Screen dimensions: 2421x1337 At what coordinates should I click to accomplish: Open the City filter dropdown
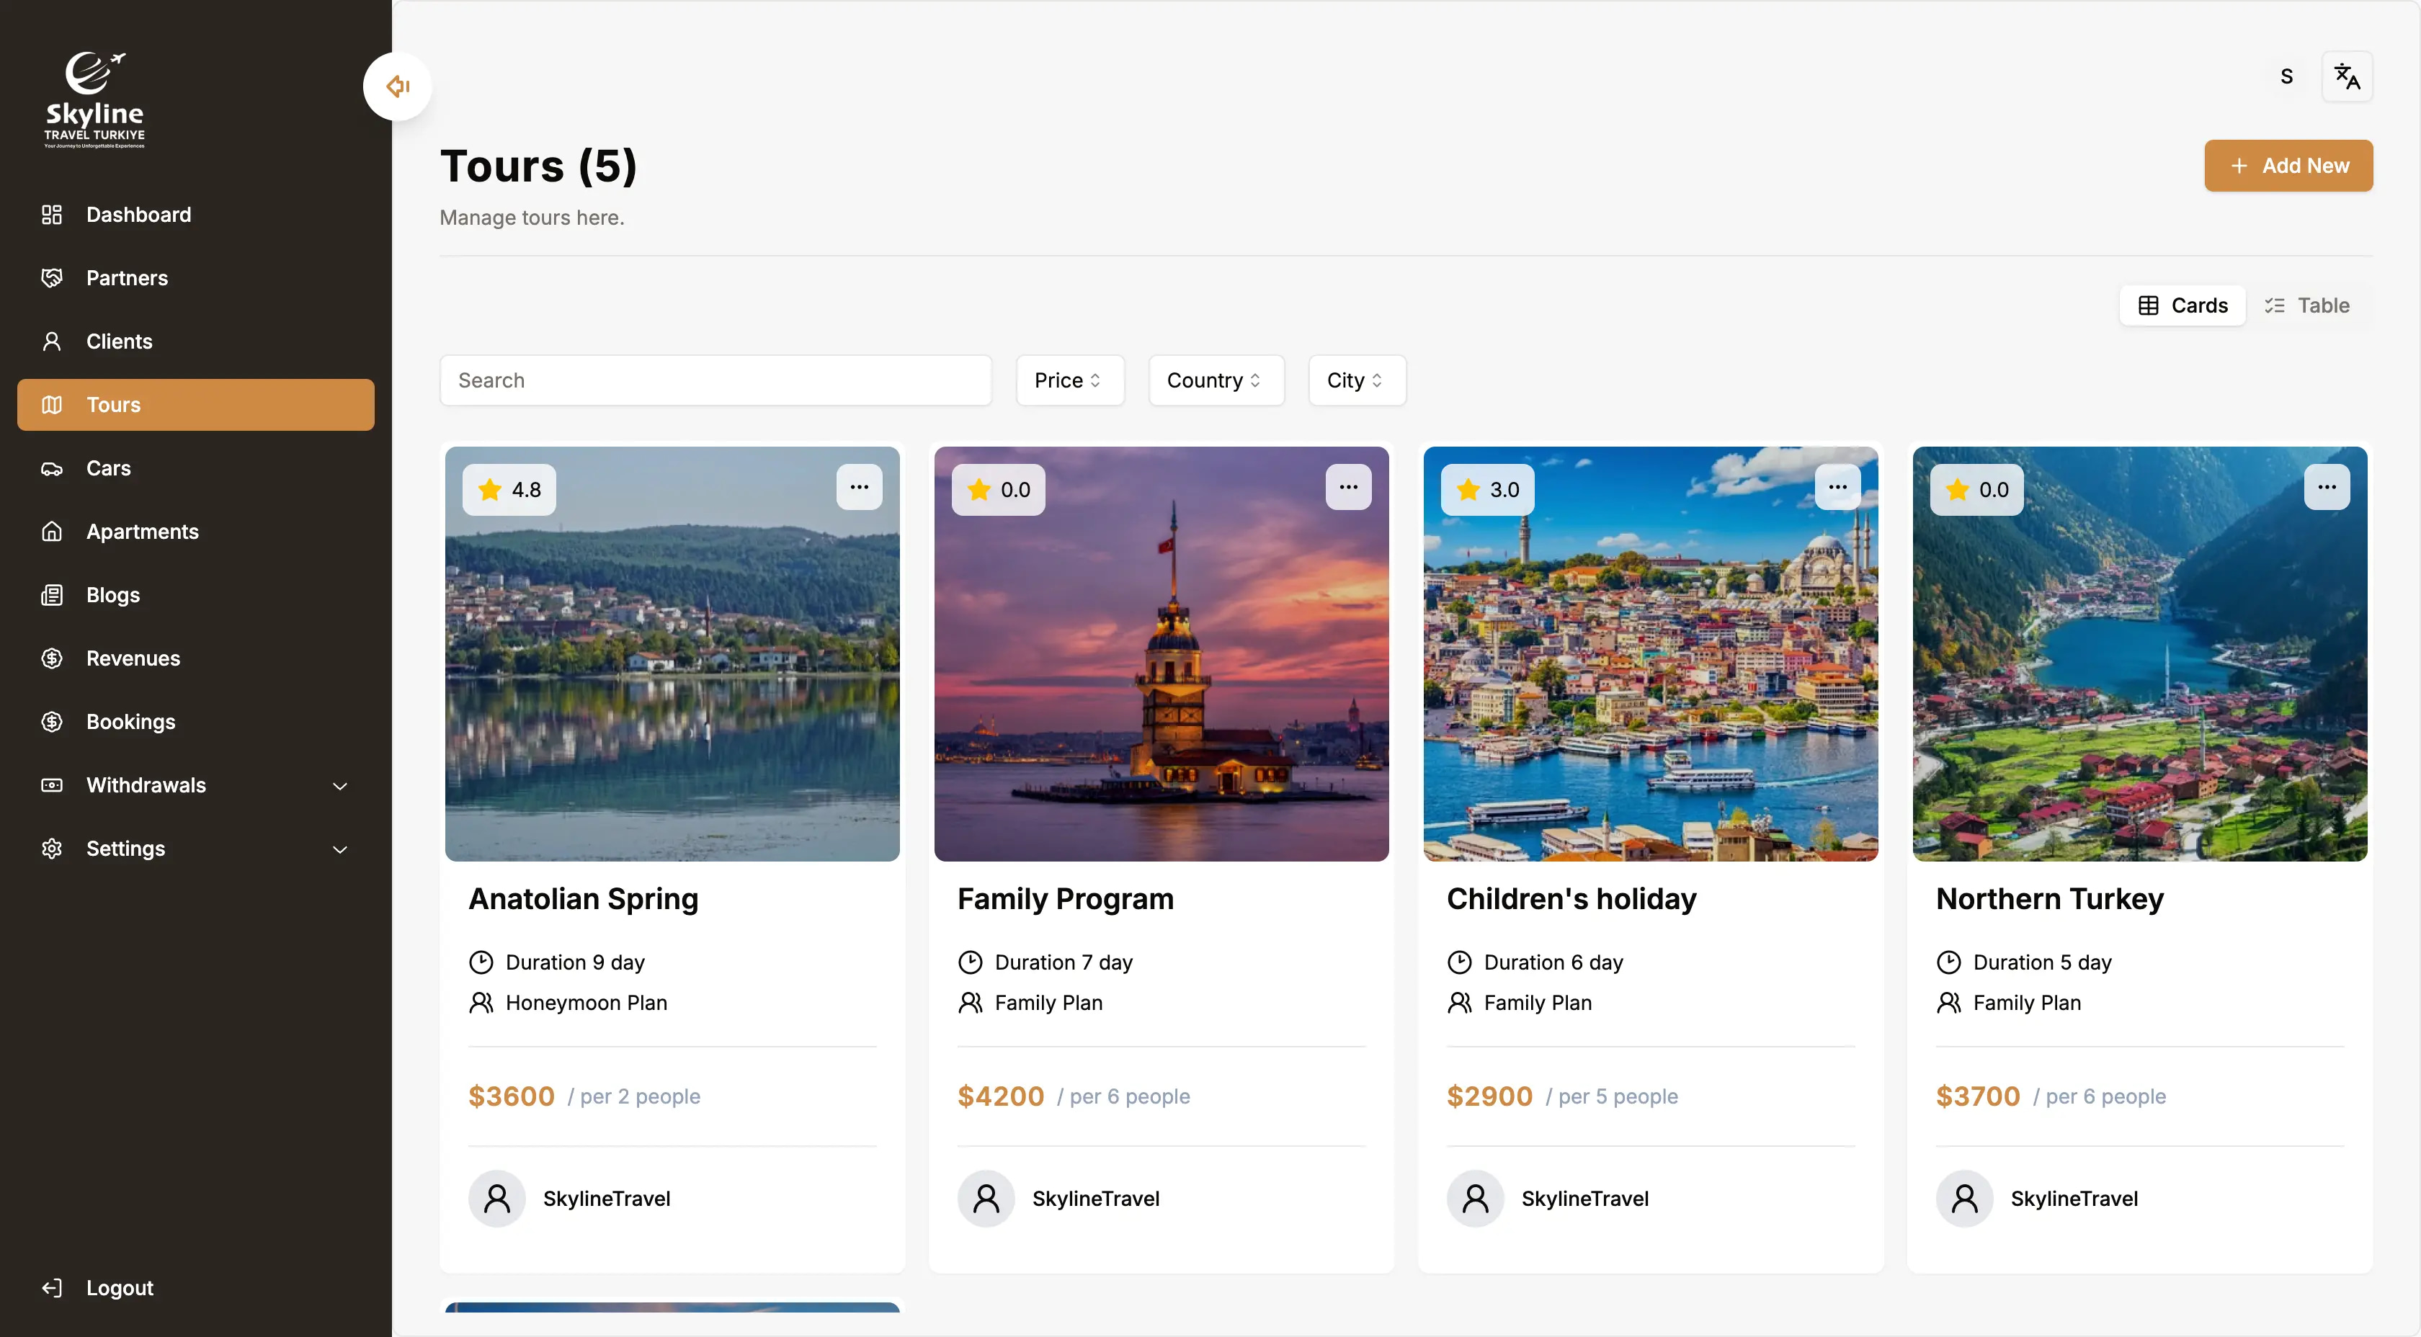(x=1356, y=380)
